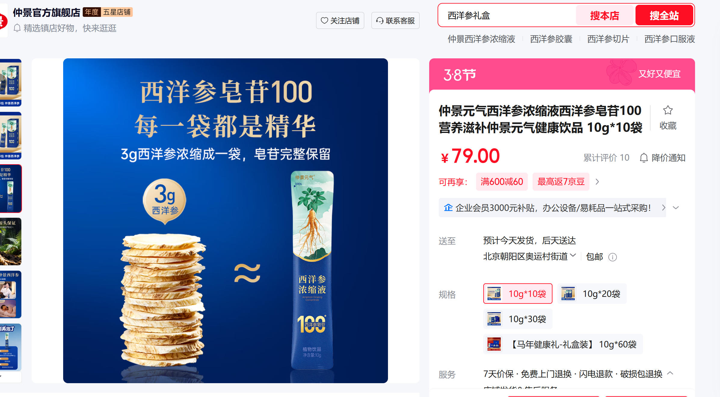Select the 10g*20袋 specification option
This screenshot has height=397, width=720.
point(592,294)
